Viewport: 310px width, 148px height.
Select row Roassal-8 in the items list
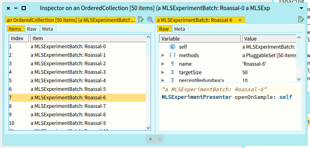tap(77, 115)
